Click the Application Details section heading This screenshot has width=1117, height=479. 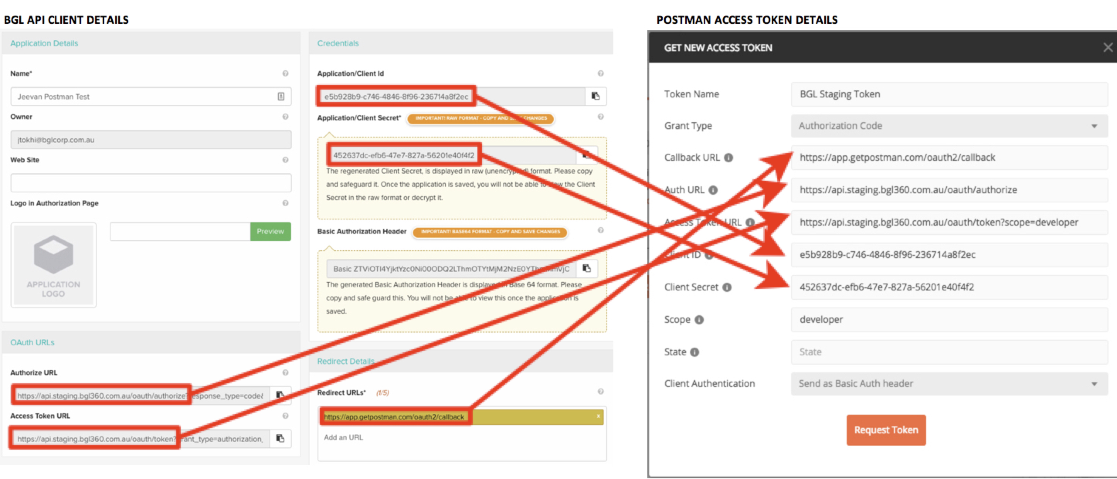coord(44,43)
